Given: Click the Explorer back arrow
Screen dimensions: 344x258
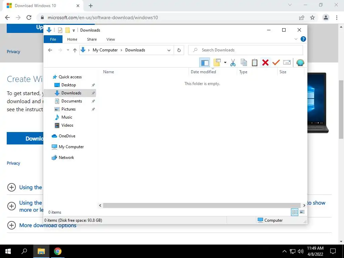Looking at the screenshot, I should point(50,50).
